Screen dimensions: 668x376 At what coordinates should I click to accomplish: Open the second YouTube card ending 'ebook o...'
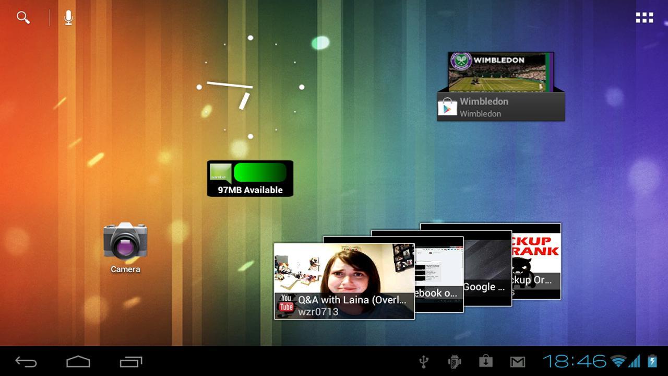point(439,275)
